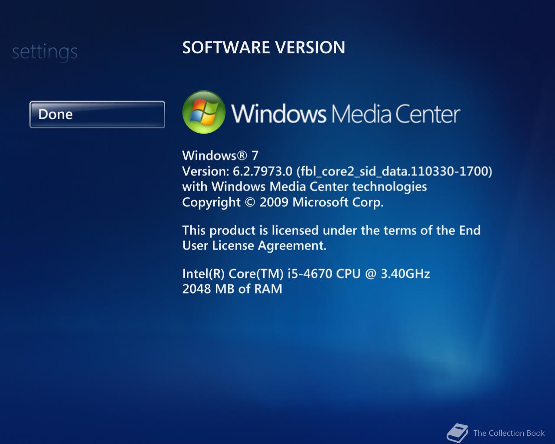Viewport: 555px width, 444px height.
Task: Click the SOFTWARE VERSION title
Action: pyautogui.click(x=264, y=47)
